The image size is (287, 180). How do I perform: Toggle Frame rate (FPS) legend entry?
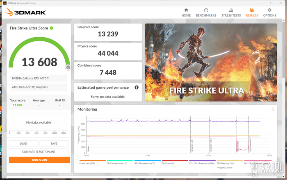point(93,162)
